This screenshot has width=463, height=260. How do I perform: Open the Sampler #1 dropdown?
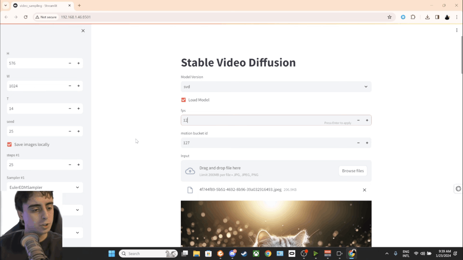click(45, 188)
